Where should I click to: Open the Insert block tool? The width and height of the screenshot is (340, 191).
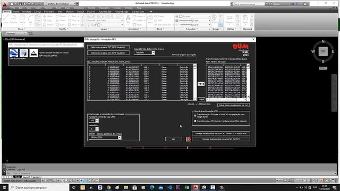[150, 19]
